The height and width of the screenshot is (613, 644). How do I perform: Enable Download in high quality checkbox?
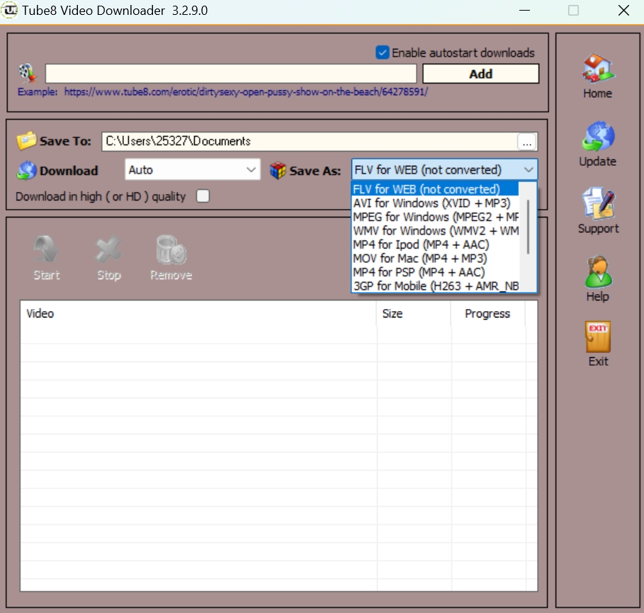point(203,196)
